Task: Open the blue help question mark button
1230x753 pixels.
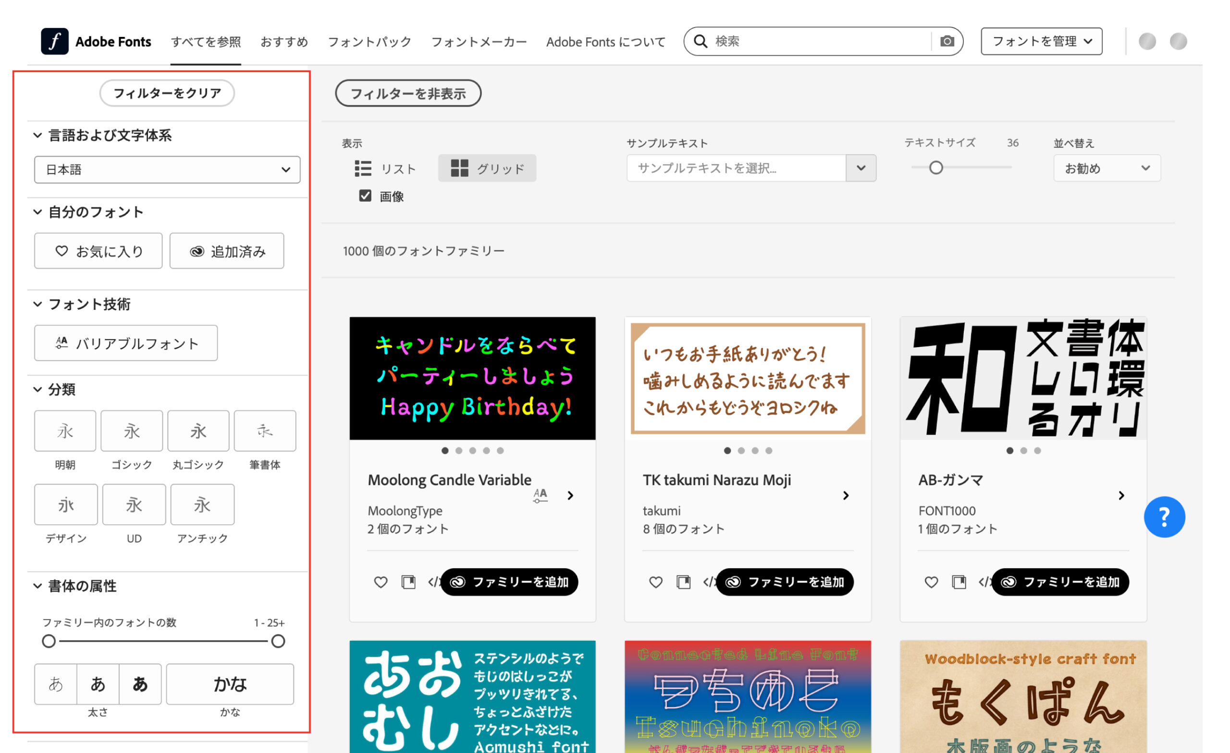Action: (x=1164, y=517)
